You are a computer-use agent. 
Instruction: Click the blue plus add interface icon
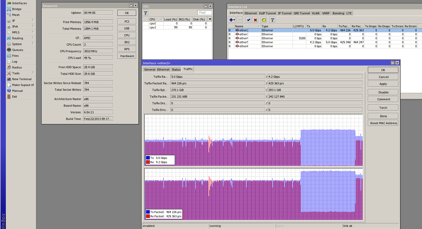(x=231, y=20)
